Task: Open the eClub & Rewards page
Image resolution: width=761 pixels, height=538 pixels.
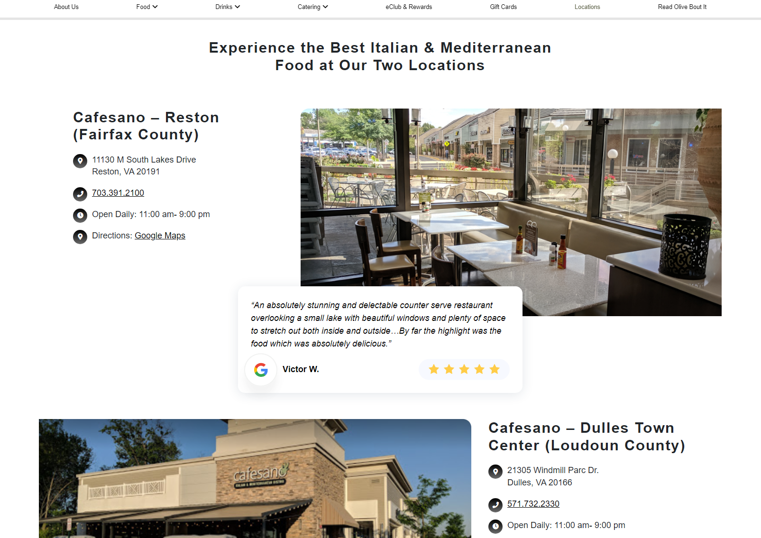Action: click(x=409, y=7)
